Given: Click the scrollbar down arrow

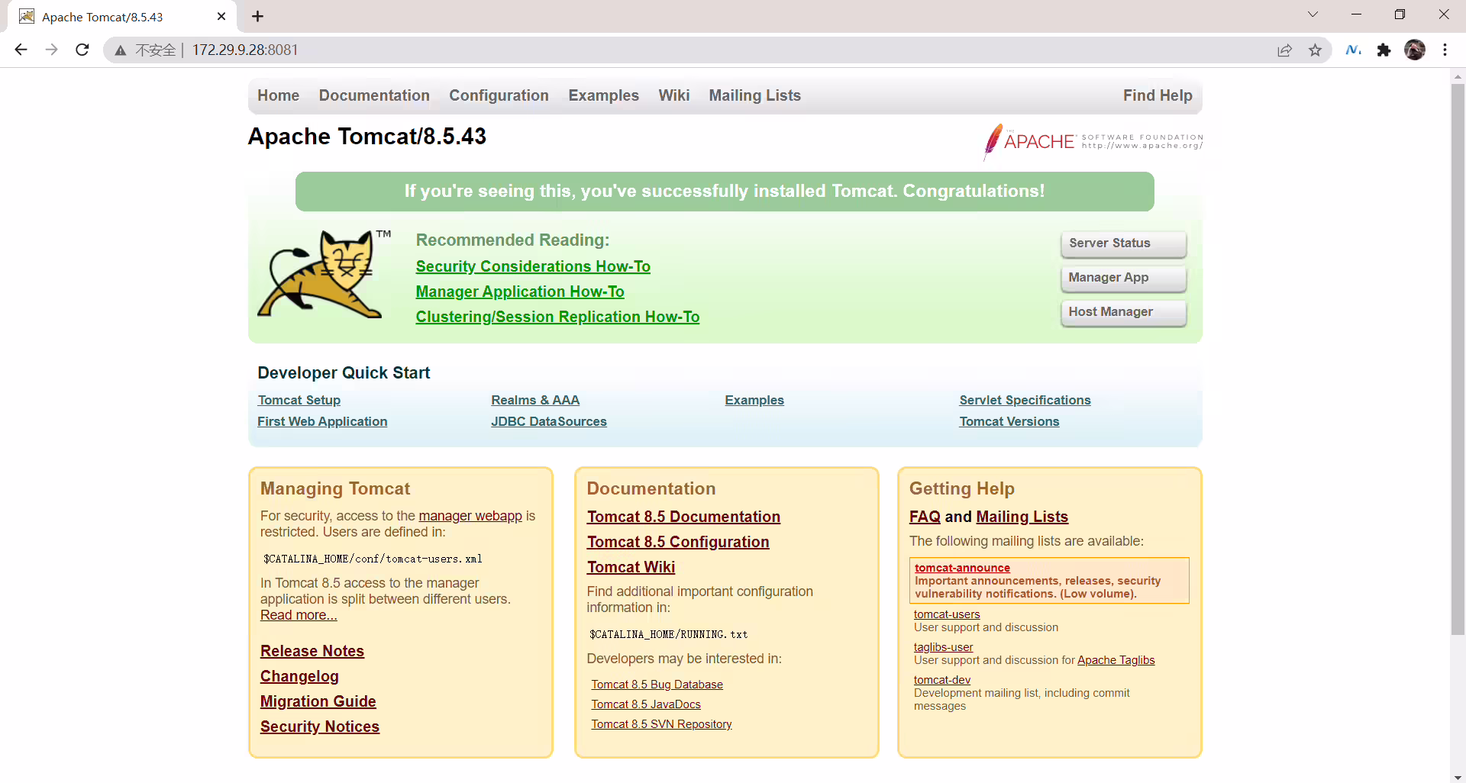Looking at the screenshot, I should click(1458, 777).
